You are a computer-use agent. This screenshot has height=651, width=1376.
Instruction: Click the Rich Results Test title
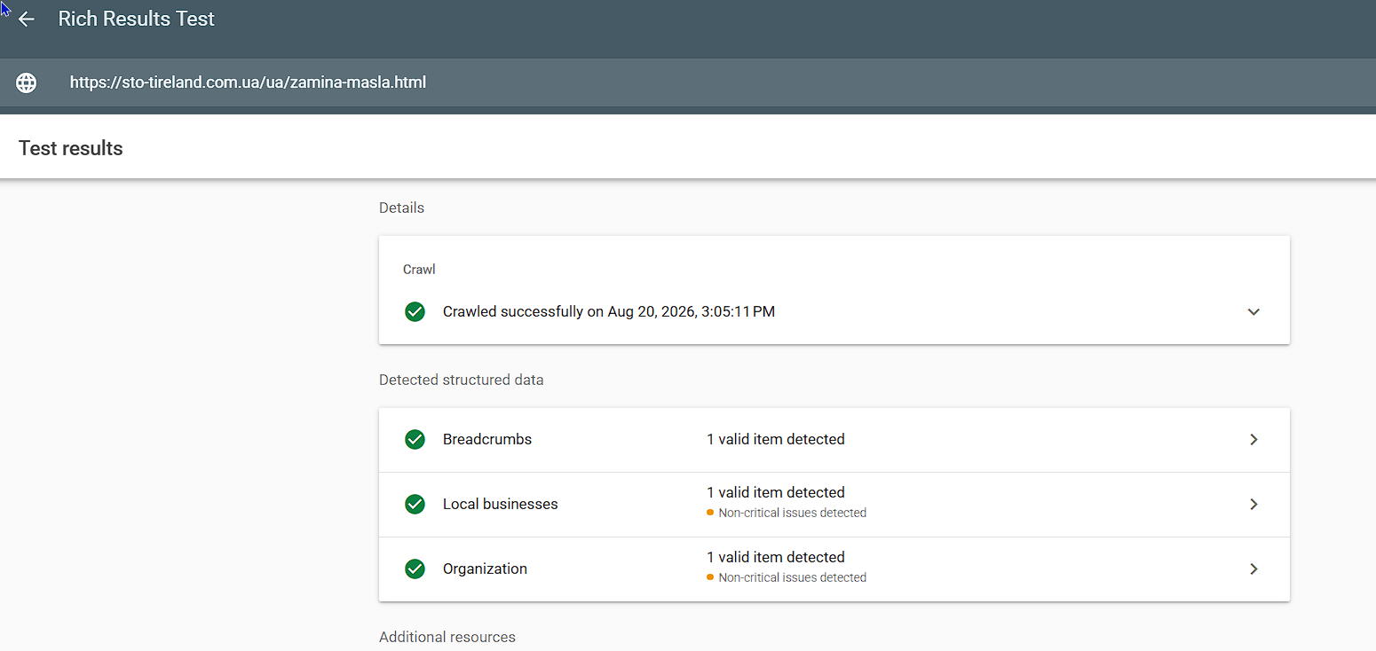(x=136, y=20)
